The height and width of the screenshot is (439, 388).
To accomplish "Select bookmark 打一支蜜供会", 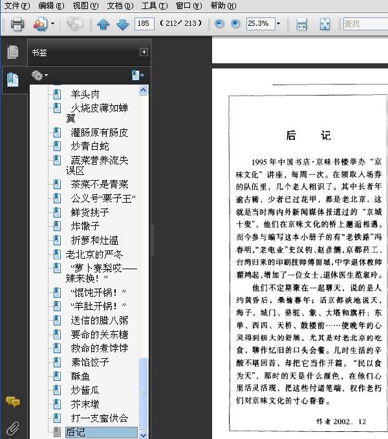I will click(99, 418).
